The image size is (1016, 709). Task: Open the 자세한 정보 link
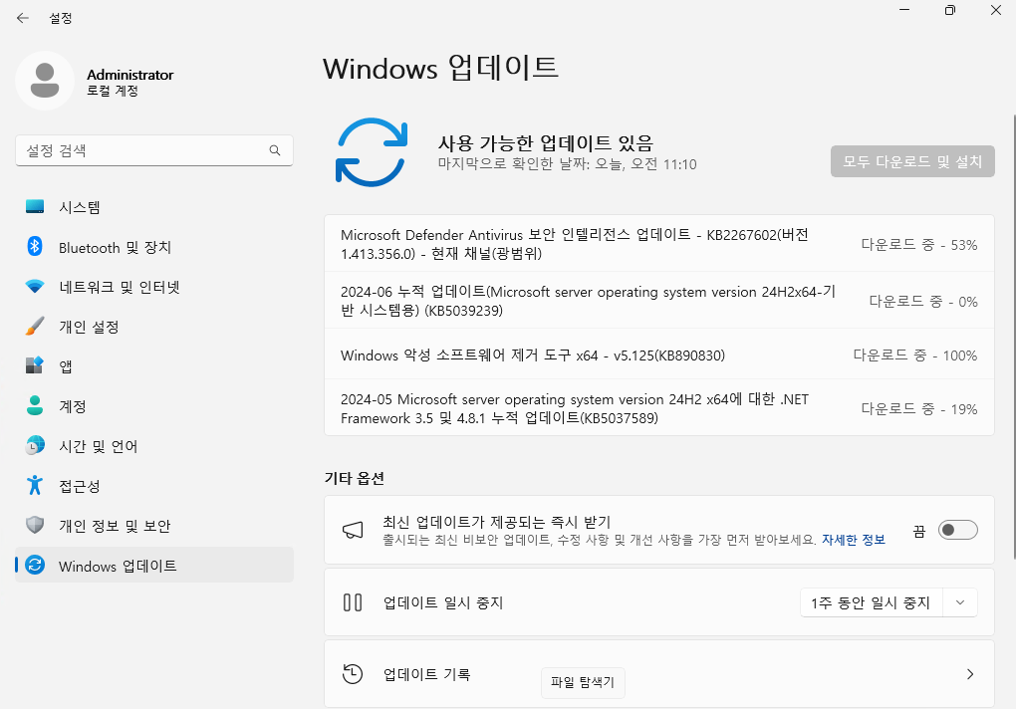click(x=854, y=540)
